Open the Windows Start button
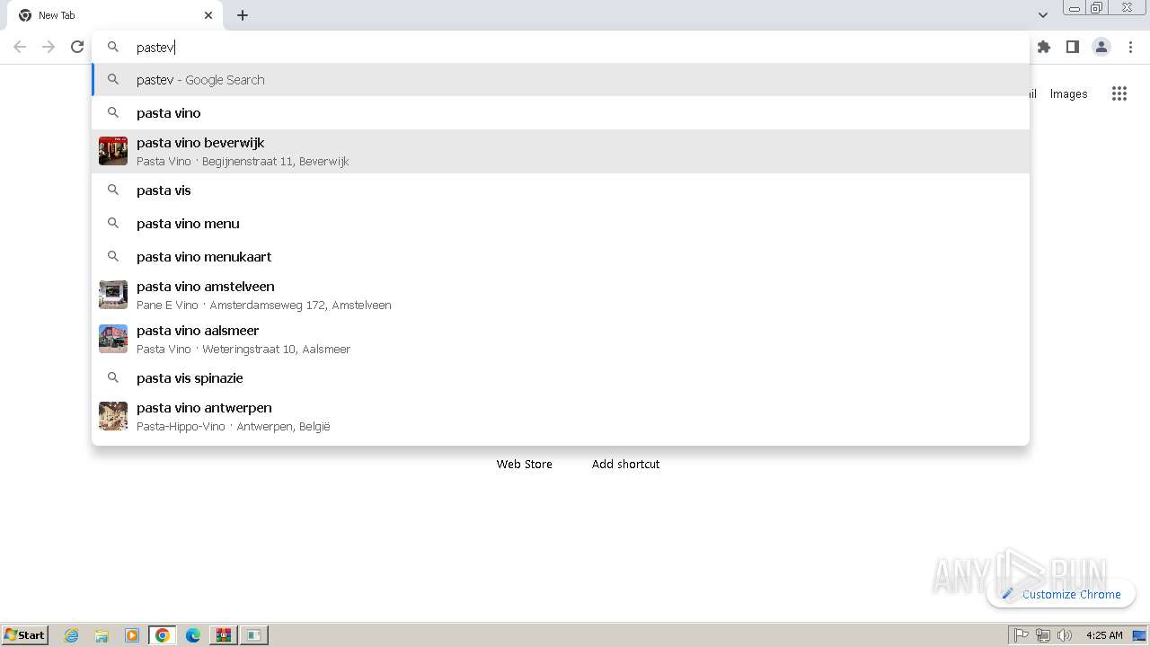1150x647 pixels. 25,634
